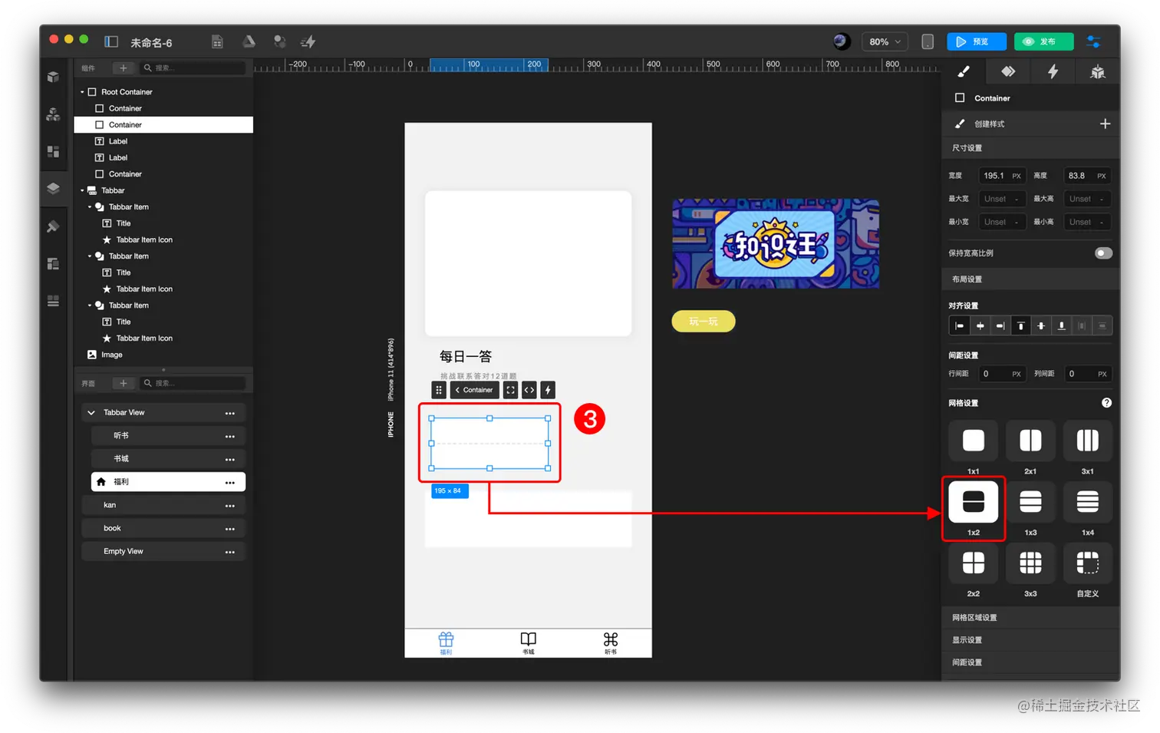This screenshot has width=1160, height=733.
Task: Toggle the left sidebar panel icon
Action: (111, 41)
